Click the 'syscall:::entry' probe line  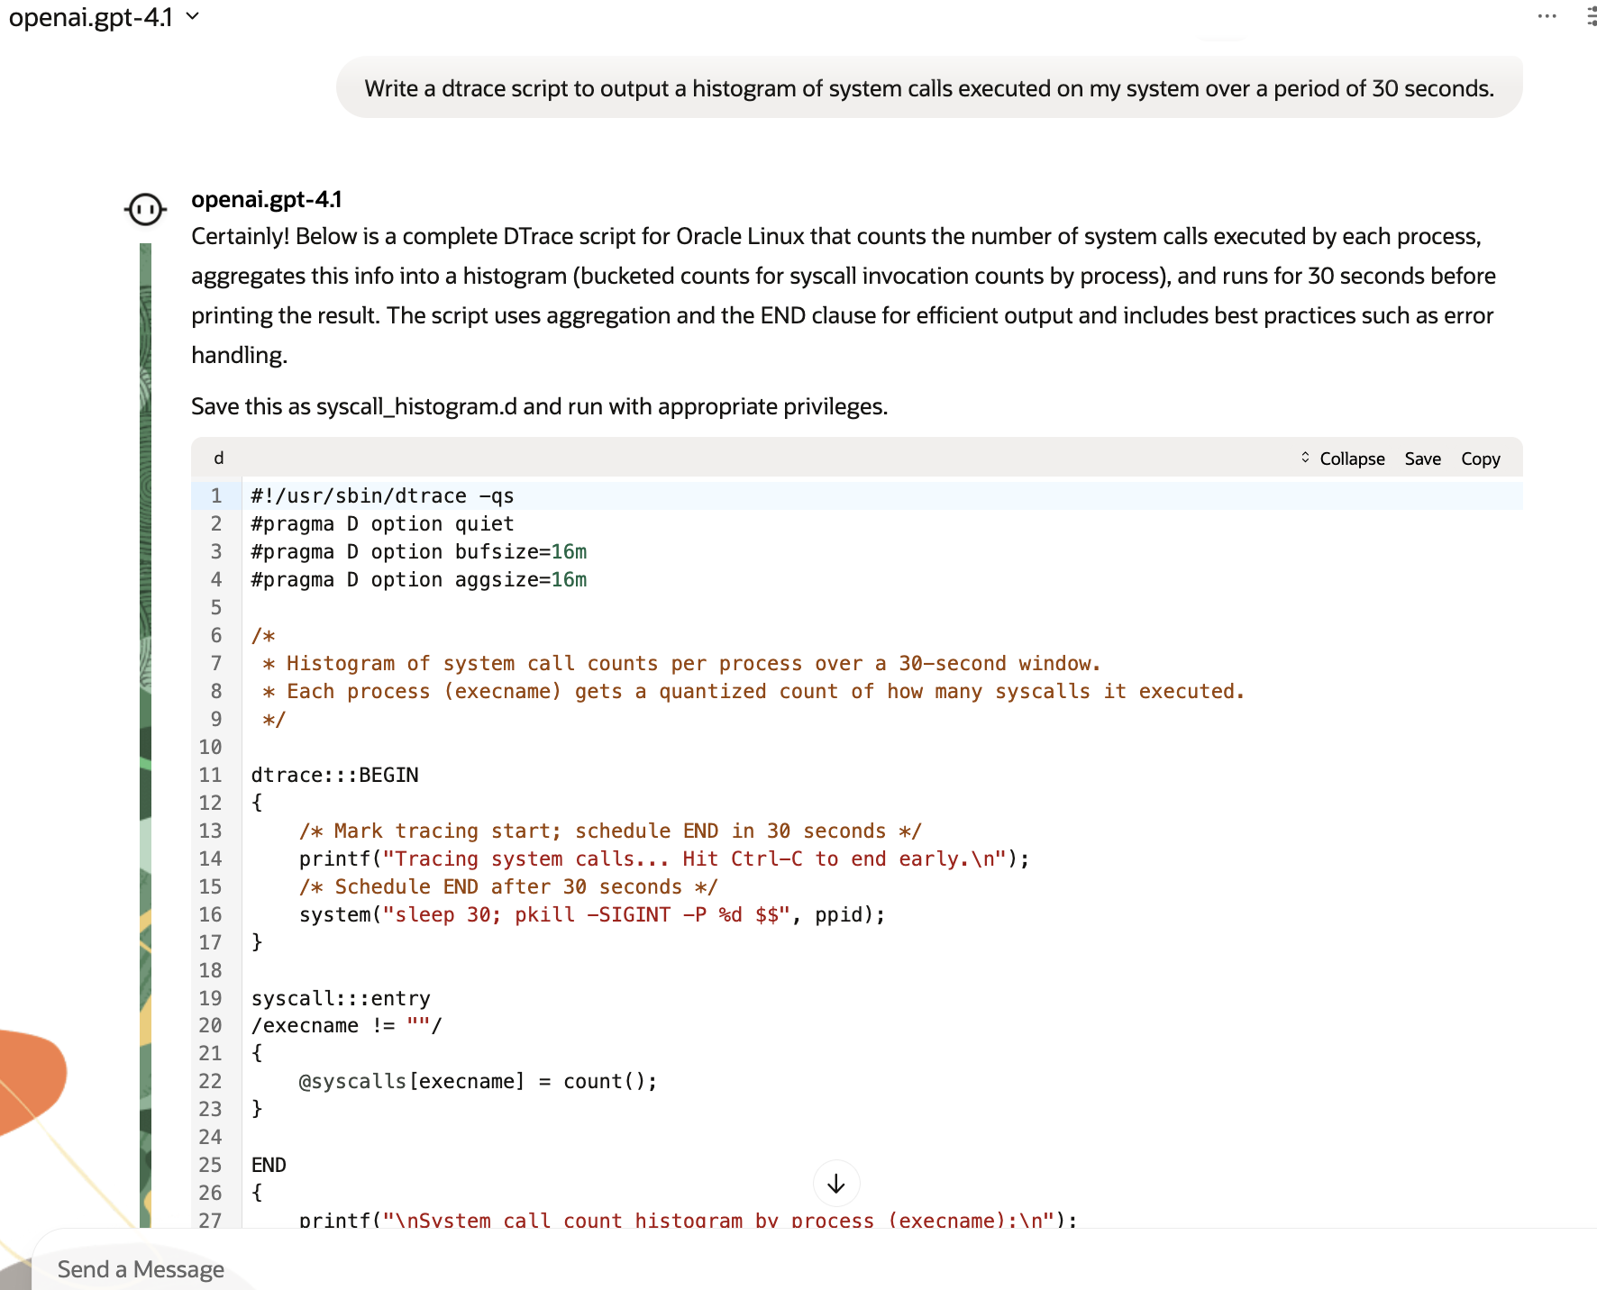coord(341,999)
